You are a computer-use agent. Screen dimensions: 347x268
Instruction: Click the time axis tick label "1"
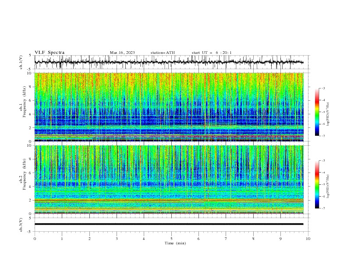click(x=62, y=239)
